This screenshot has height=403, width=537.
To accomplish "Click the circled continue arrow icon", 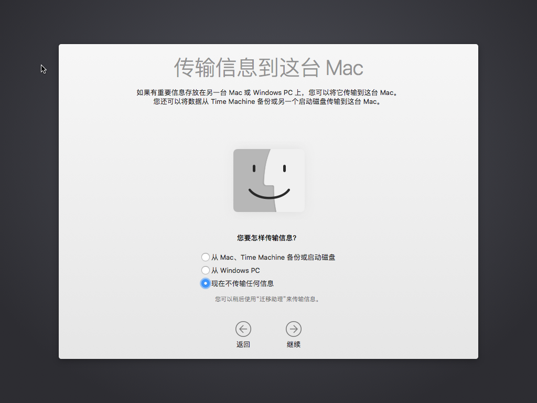I will (294, 328).
